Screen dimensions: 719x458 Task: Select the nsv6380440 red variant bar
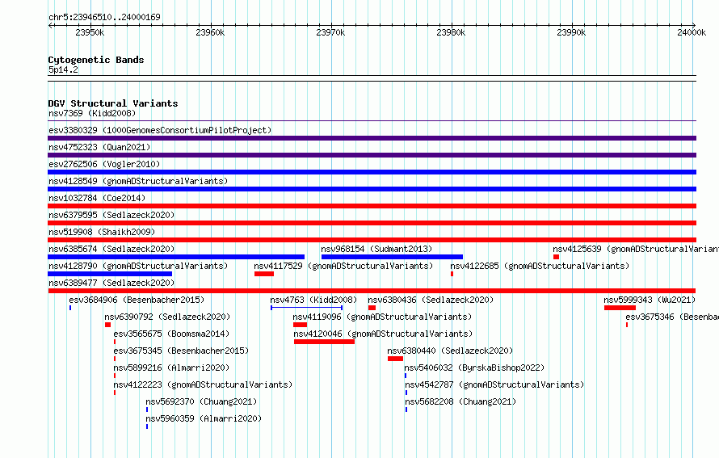395,359
